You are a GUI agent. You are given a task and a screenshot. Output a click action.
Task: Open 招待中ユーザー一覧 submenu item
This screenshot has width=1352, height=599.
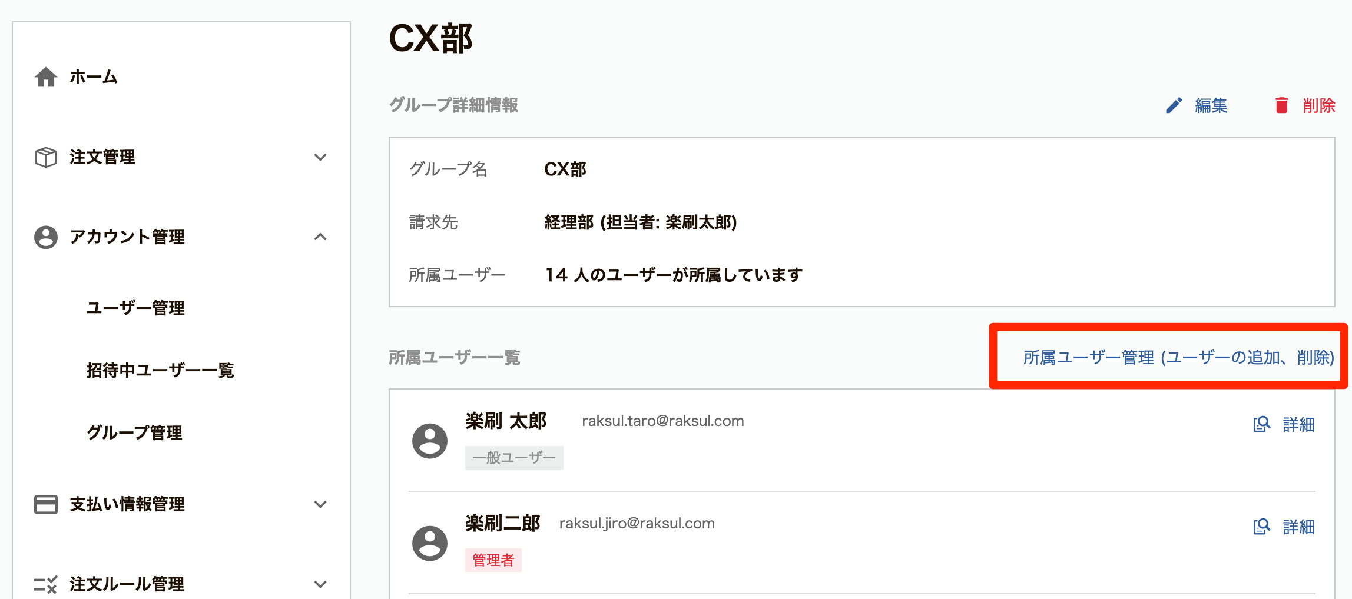coord(160,370)
